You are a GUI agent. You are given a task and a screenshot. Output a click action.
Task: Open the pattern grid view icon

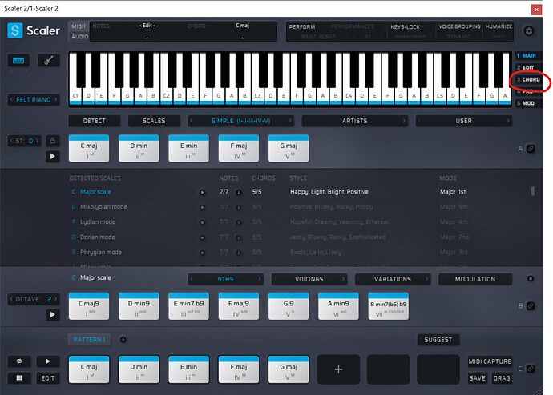pos(19,377)
